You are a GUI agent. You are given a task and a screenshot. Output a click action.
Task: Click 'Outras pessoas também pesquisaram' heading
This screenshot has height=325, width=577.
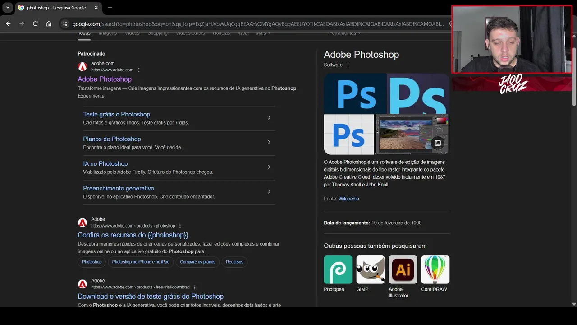coord(375,246)
